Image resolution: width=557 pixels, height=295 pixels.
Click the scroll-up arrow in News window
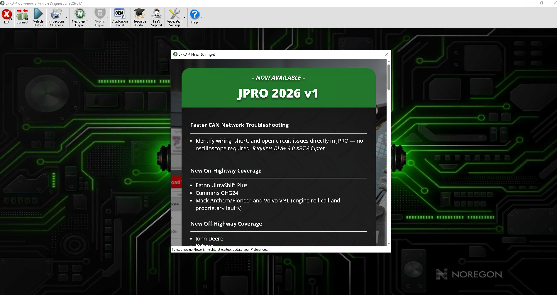click(389, 61)
